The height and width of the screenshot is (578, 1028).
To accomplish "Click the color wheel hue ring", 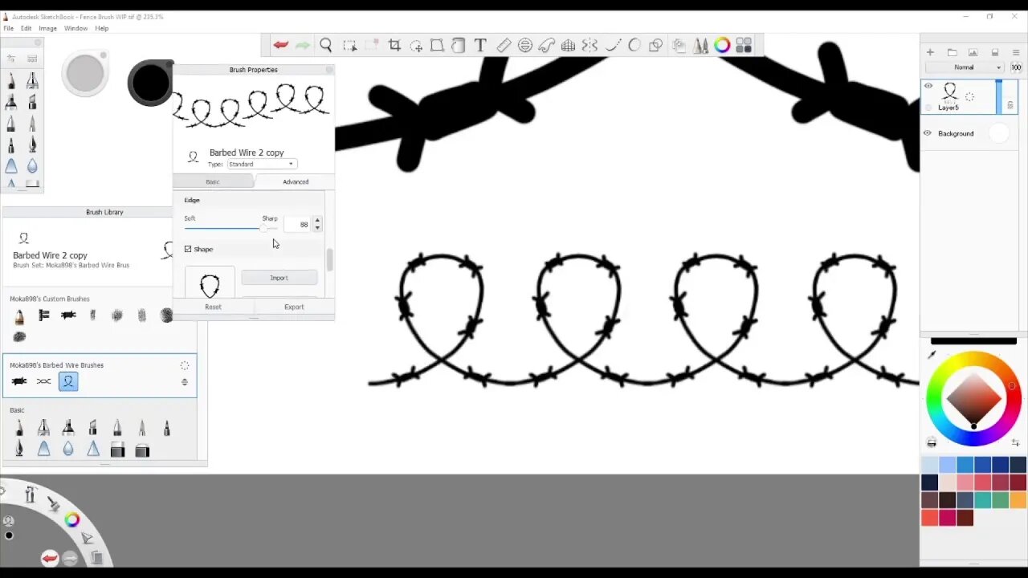I will pos(973,360).
